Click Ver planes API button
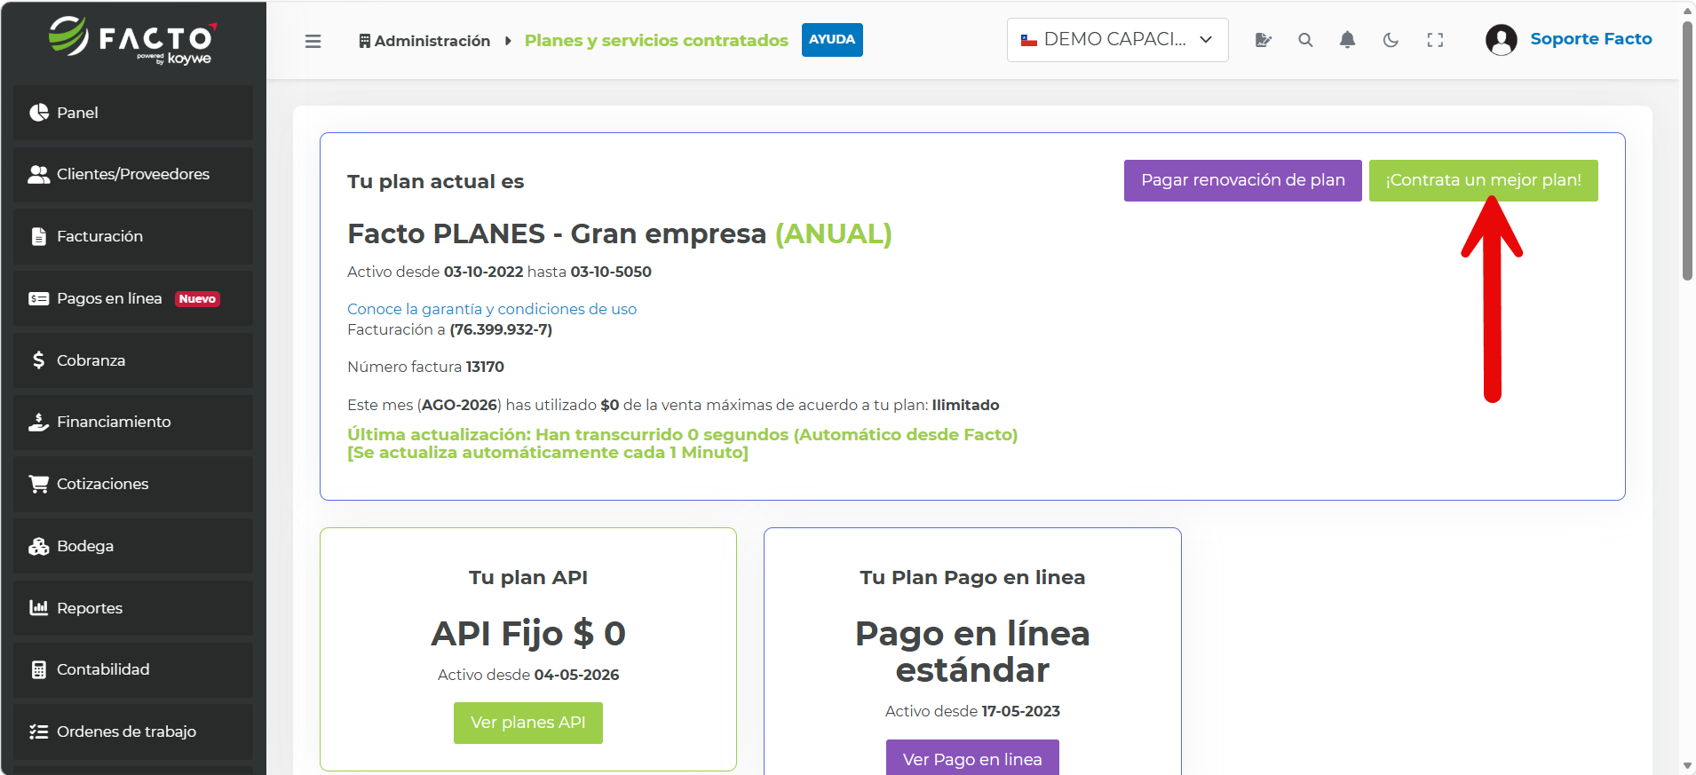Viewport: 1696px width, 775px height. tap(528, 723)
